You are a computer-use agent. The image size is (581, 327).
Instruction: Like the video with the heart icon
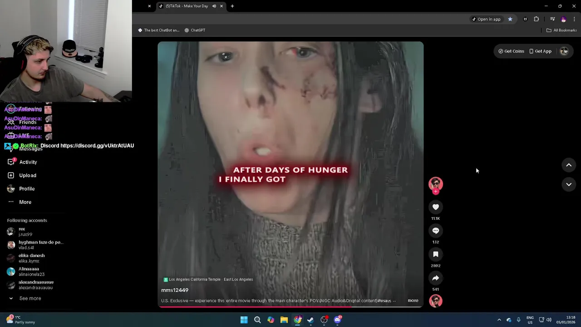pos(435,207)
